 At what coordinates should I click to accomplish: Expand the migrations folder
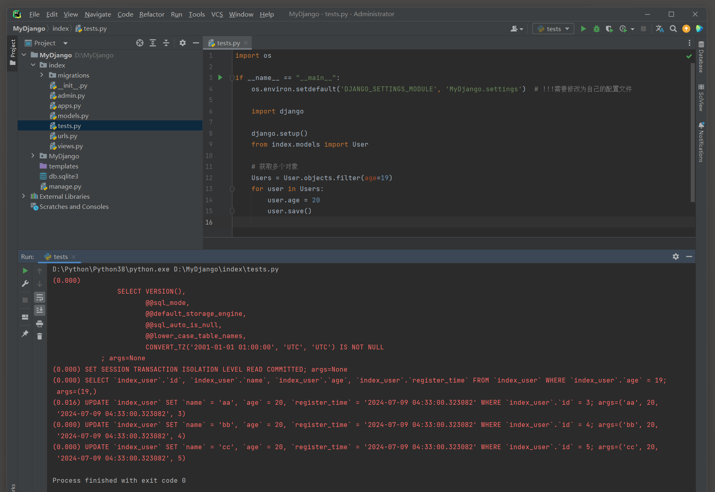pyautogui.click(x=42, y=75)
